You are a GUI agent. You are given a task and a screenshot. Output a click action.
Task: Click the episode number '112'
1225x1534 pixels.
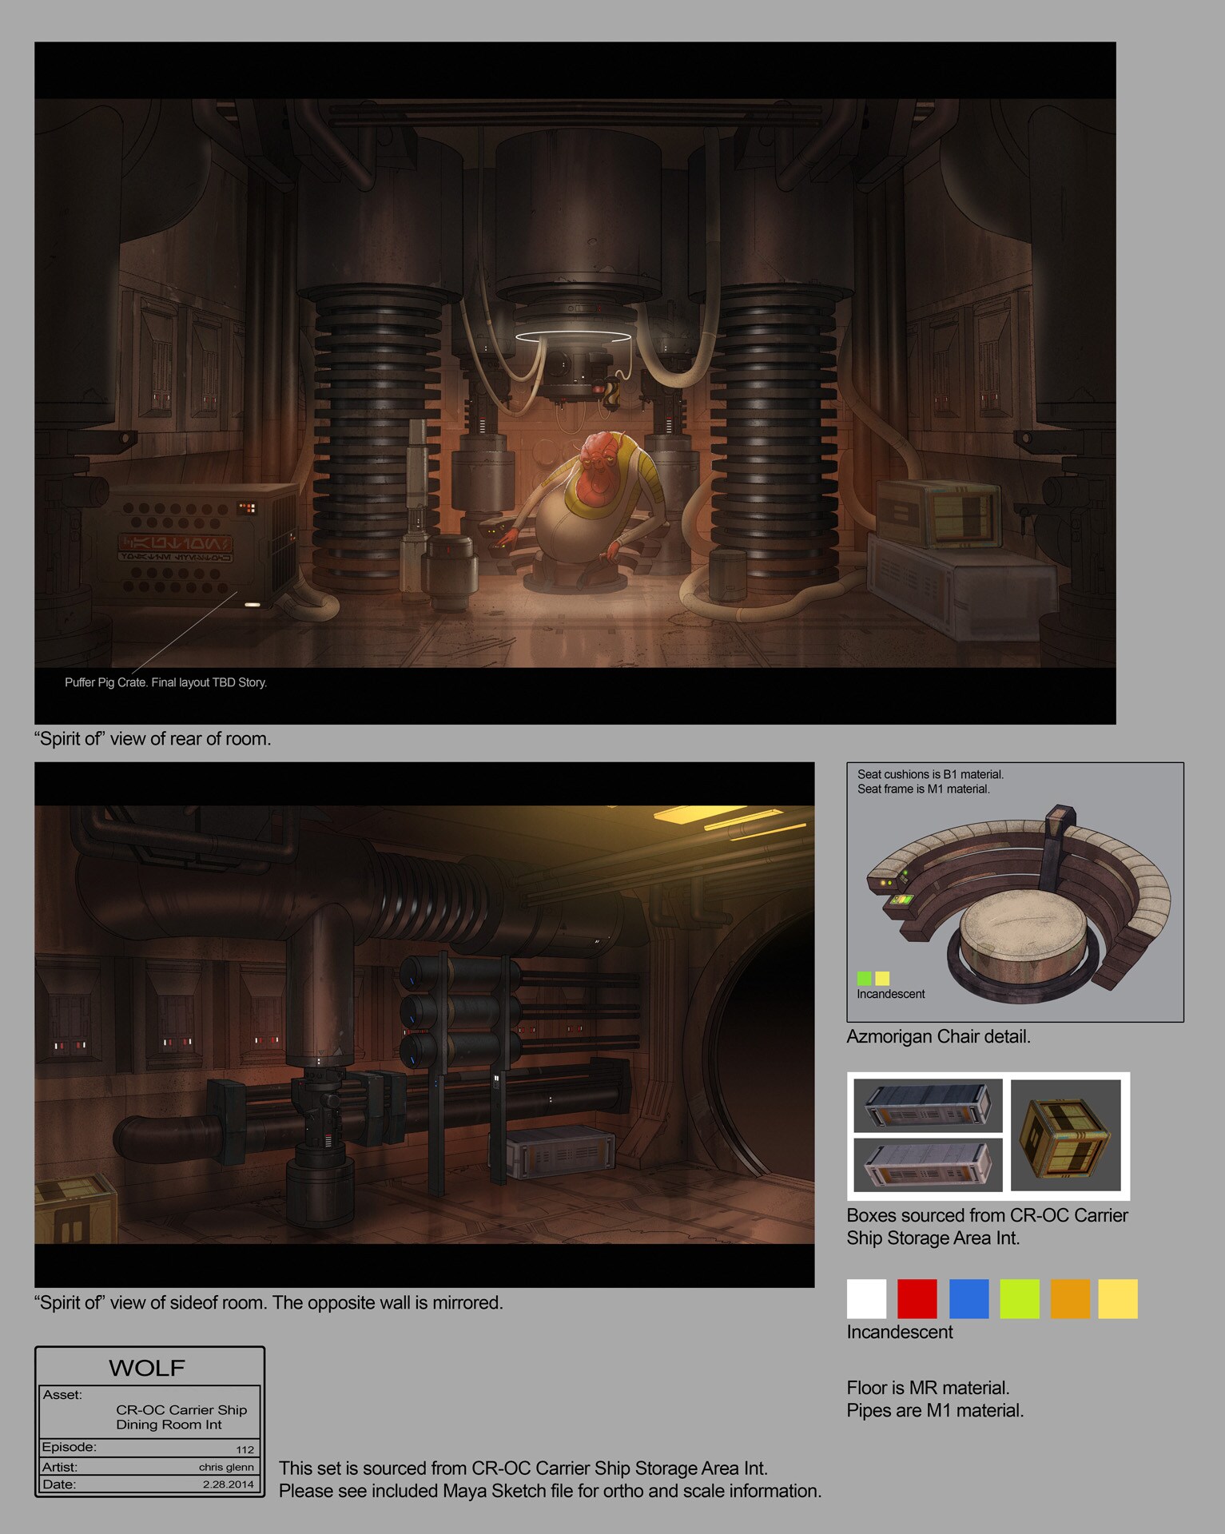pos(245,1449)
